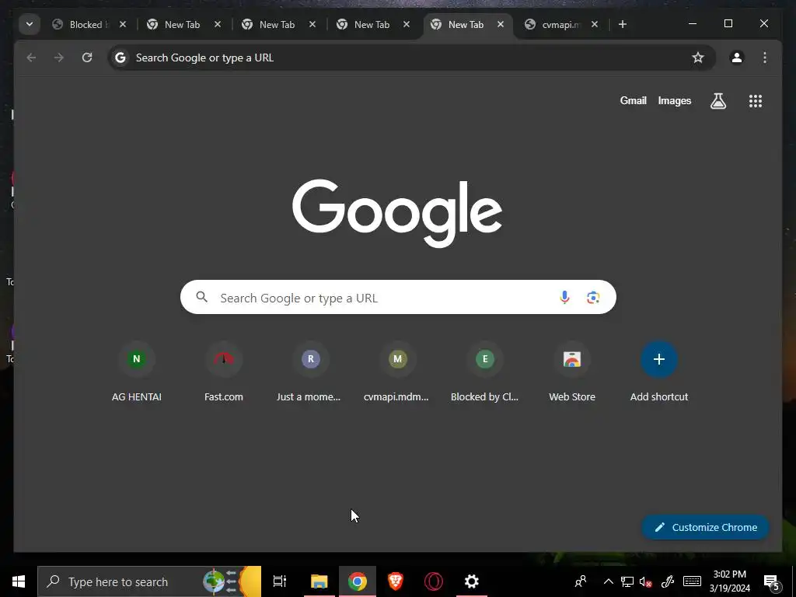Open the Fast.com shortcut
This screenshot has height=597, width=796.
click(224, 372)
